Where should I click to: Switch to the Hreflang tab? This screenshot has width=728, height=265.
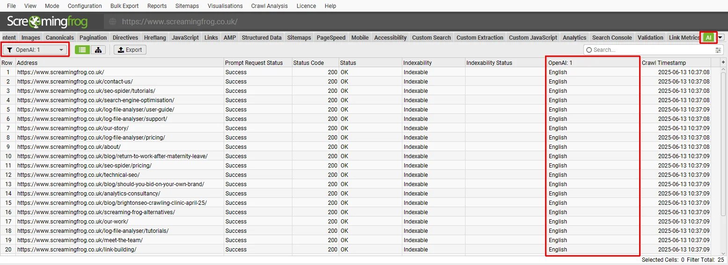point(155,38)
